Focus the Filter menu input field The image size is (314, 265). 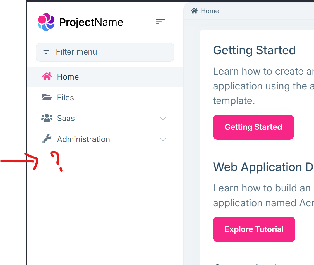(112, 52)
